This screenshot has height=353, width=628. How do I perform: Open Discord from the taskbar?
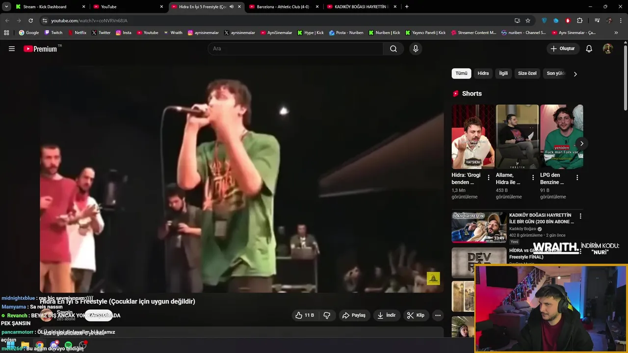(x=54, y=345)
